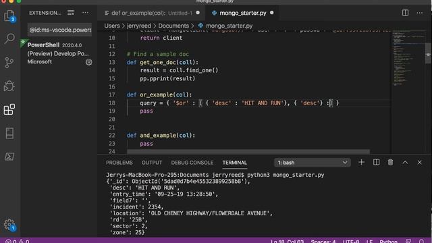Open the Manage gear in activity bar
432x243 pixels.
tap(9, 225)
